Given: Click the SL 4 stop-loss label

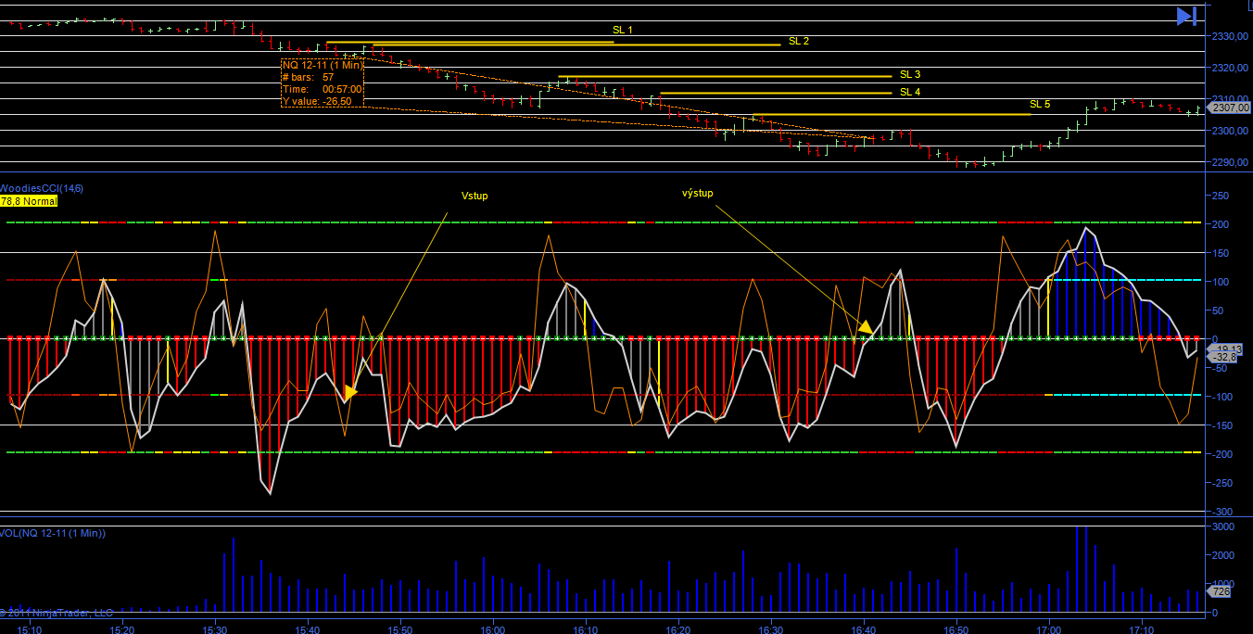Looking at the screenshot, I should click(x=909, y=92).
